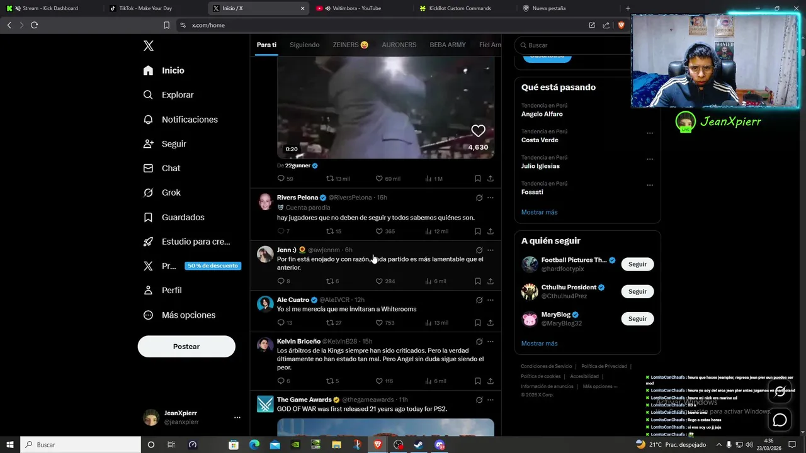Follow MaryBlog account
The height and width of the screenshot is (453, 806).
(x=637, y=319)
